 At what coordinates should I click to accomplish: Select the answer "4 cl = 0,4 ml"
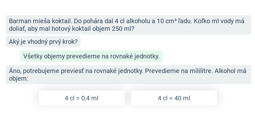[82, 98]
